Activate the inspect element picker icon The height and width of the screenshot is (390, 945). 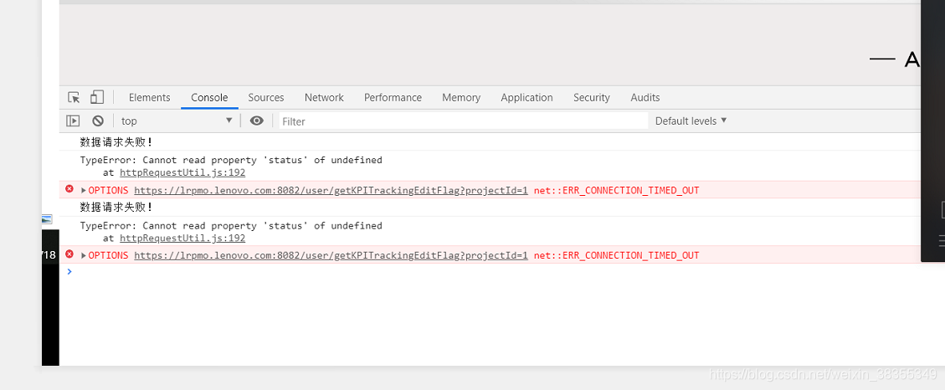point(74,97)
